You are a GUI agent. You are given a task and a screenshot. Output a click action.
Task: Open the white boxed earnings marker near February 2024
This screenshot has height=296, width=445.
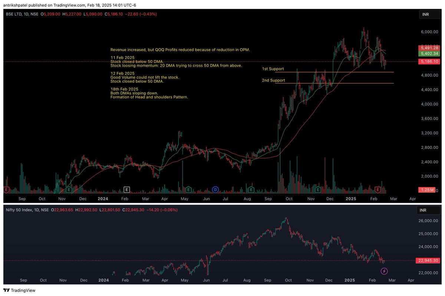[x=127, y=190]
